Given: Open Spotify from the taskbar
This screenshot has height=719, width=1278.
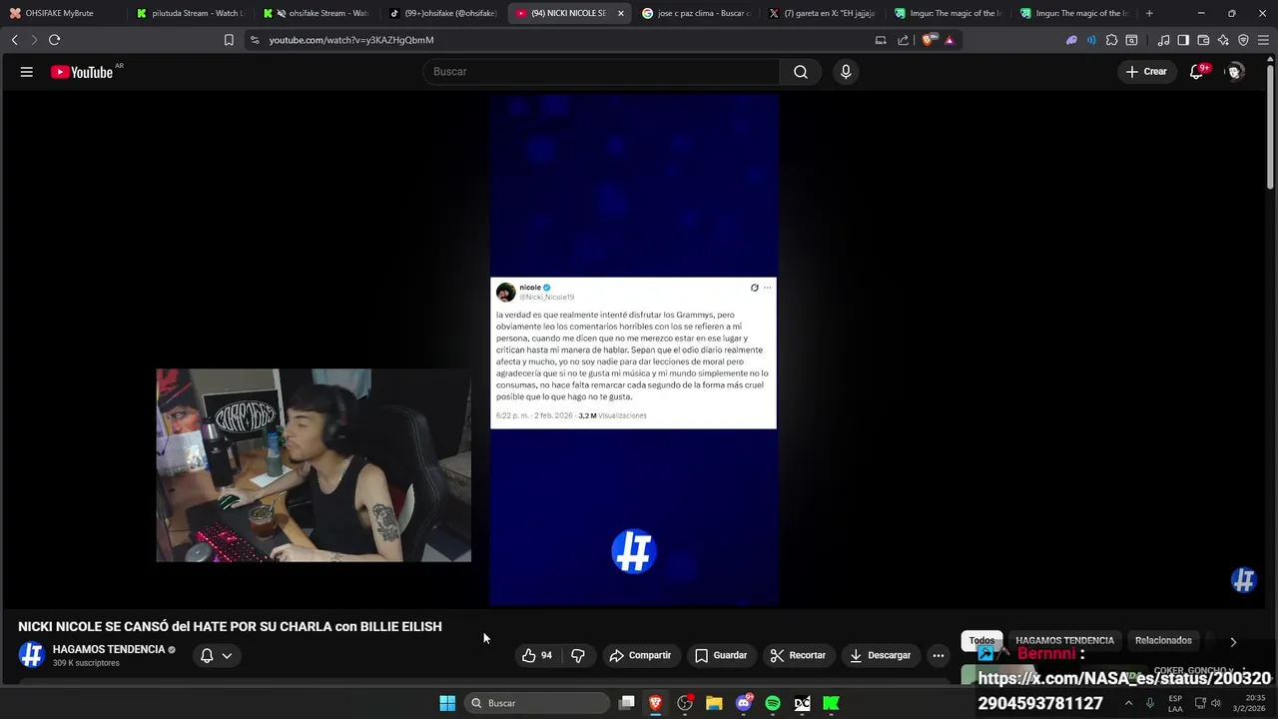Looking at the screenshot, I should point(773,703).
